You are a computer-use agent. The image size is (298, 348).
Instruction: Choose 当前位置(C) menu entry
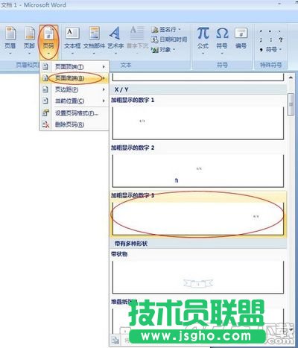(74, 101)
